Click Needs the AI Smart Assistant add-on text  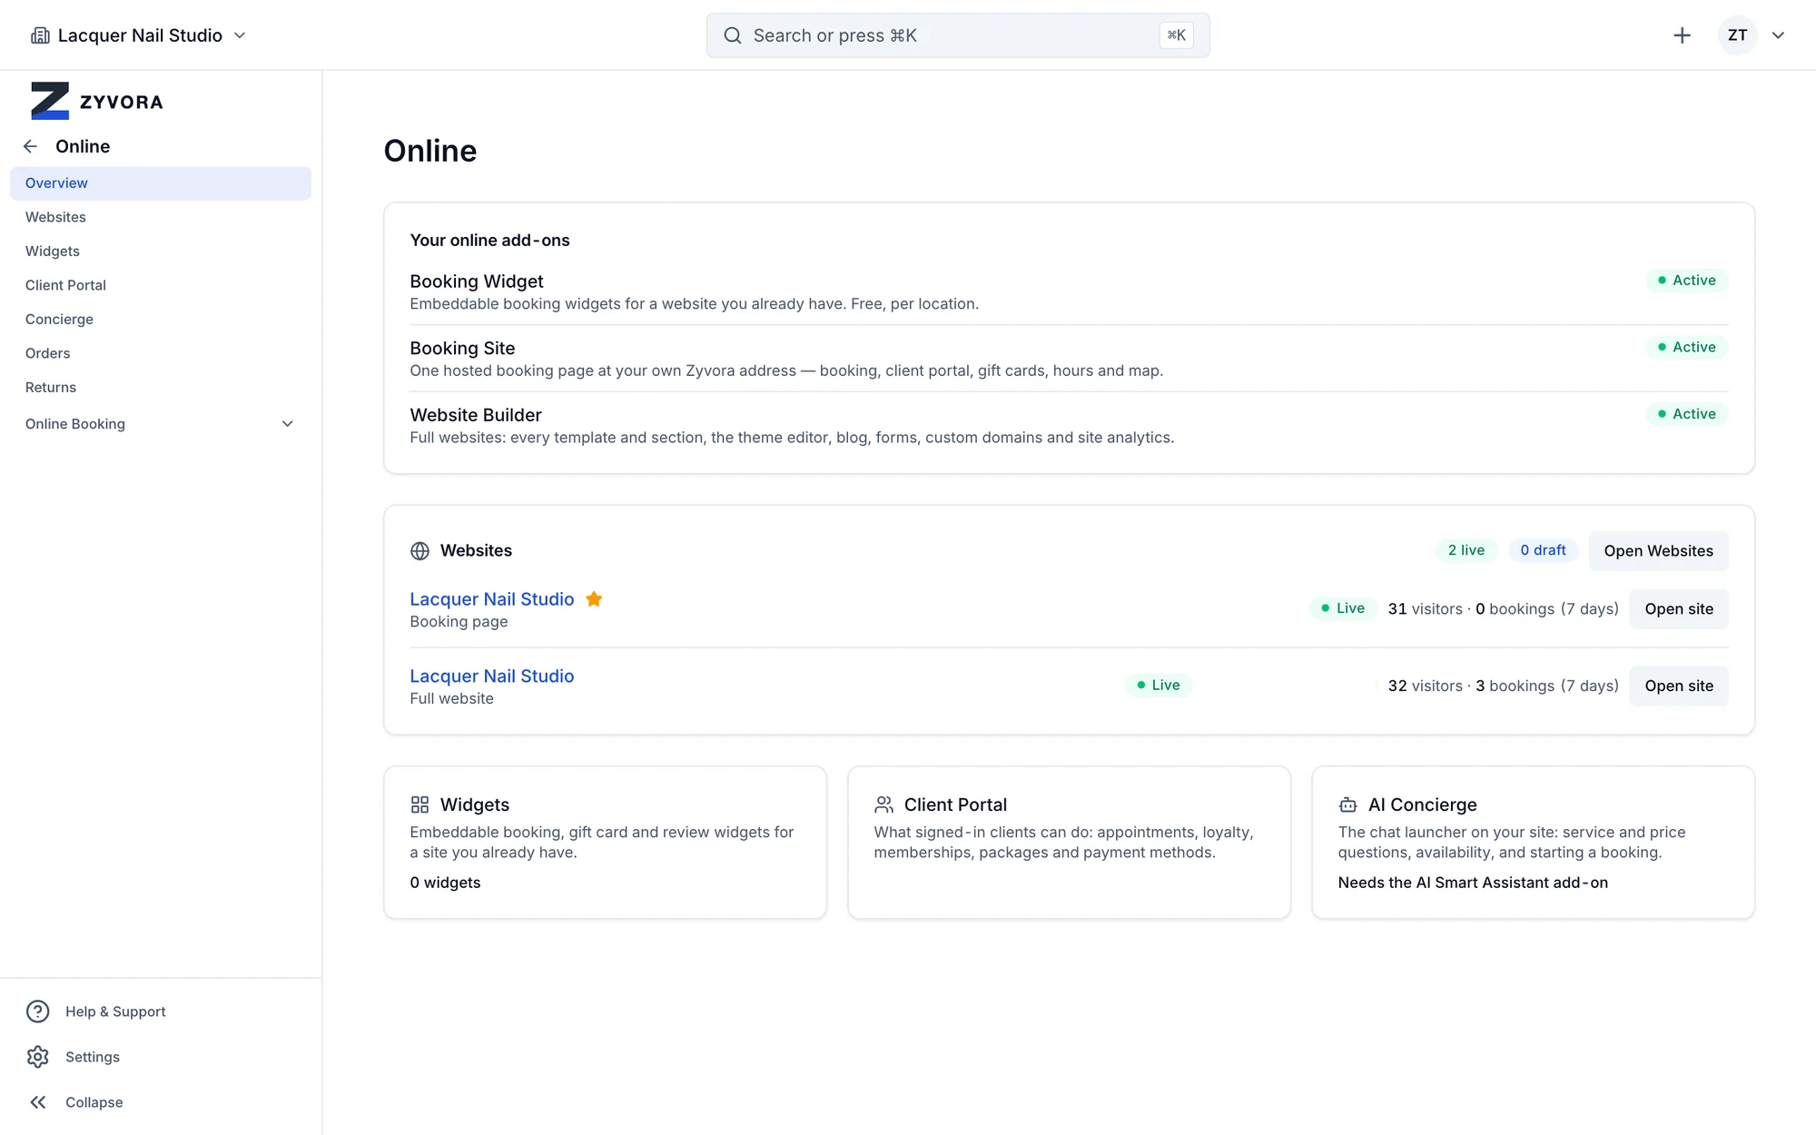(x=1473, y=883)
